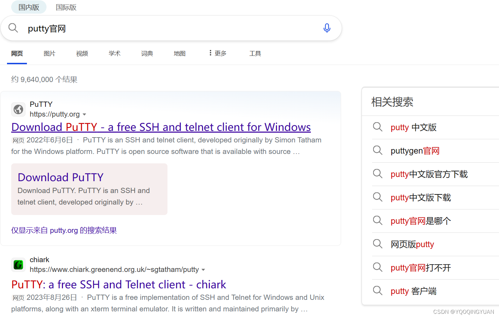Activate voice search microphone icon
The height and width of the screenshot is (318, 499).
327,28
